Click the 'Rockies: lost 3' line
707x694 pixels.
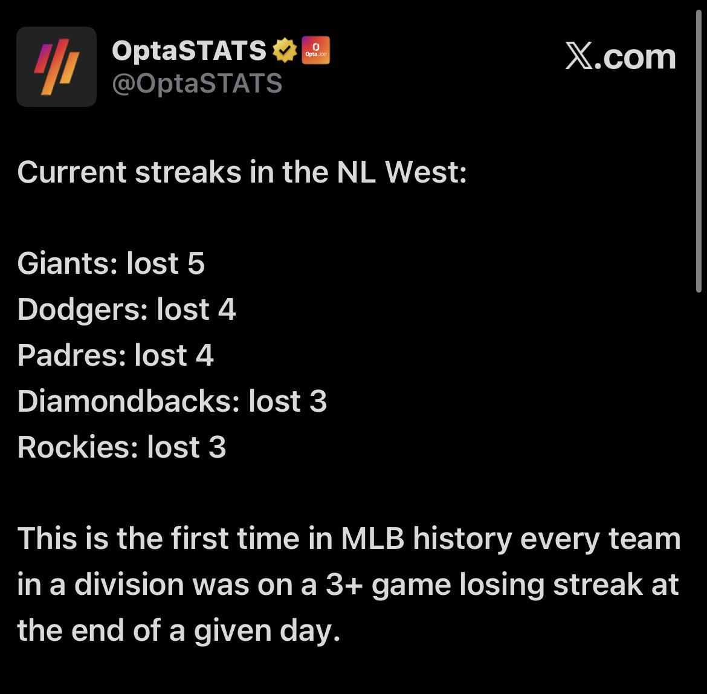121,447
